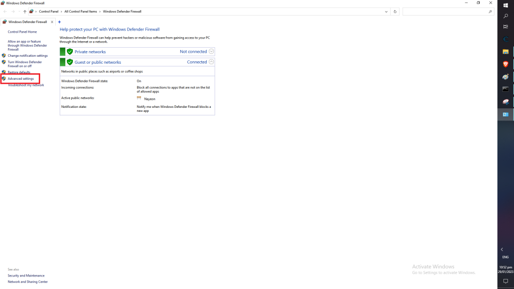
Task: Click the Incoming connections label
Action: click(77, 87)
